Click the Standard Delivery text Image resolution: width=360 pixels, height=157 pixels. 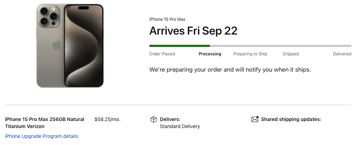(x=180, y=126)
